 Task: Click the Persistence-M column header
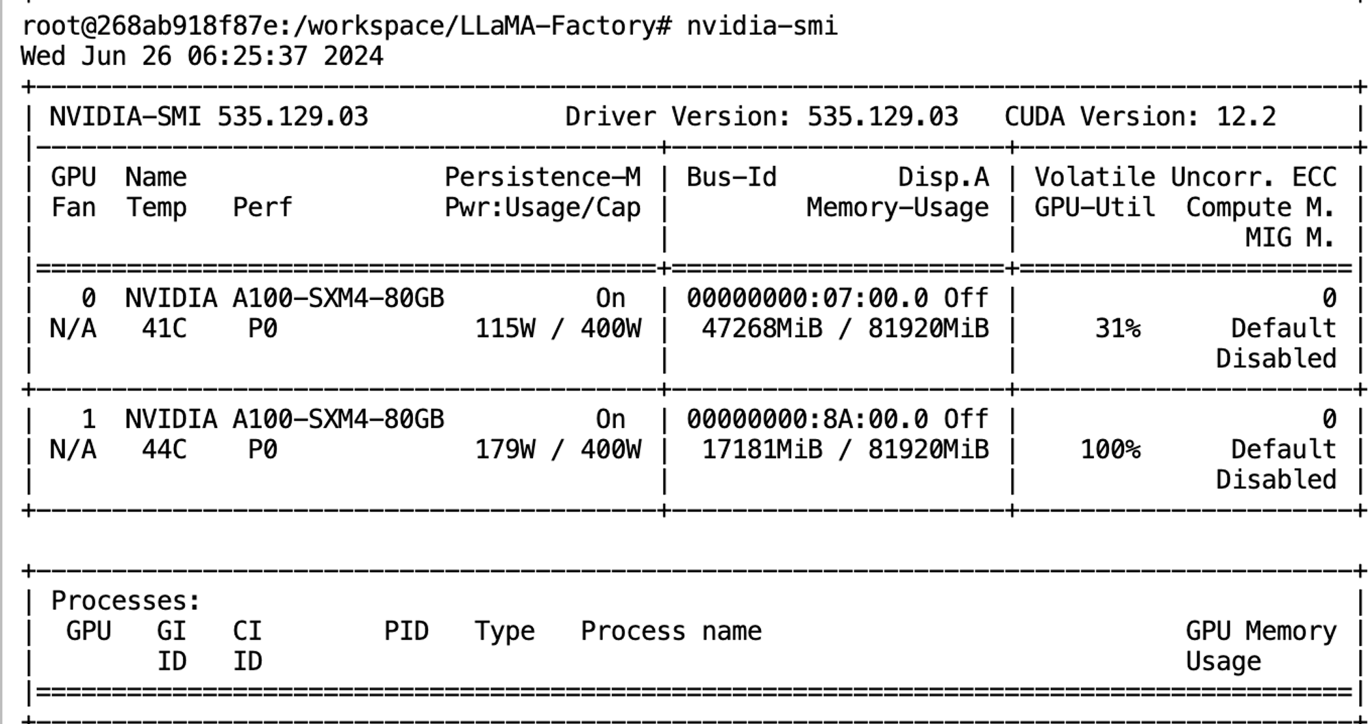[x=543, y=177]
